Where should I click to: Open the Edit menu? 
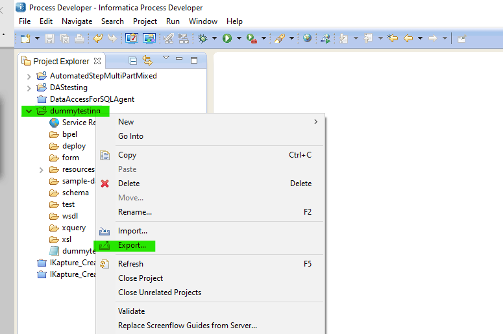[x=46, y=21]
